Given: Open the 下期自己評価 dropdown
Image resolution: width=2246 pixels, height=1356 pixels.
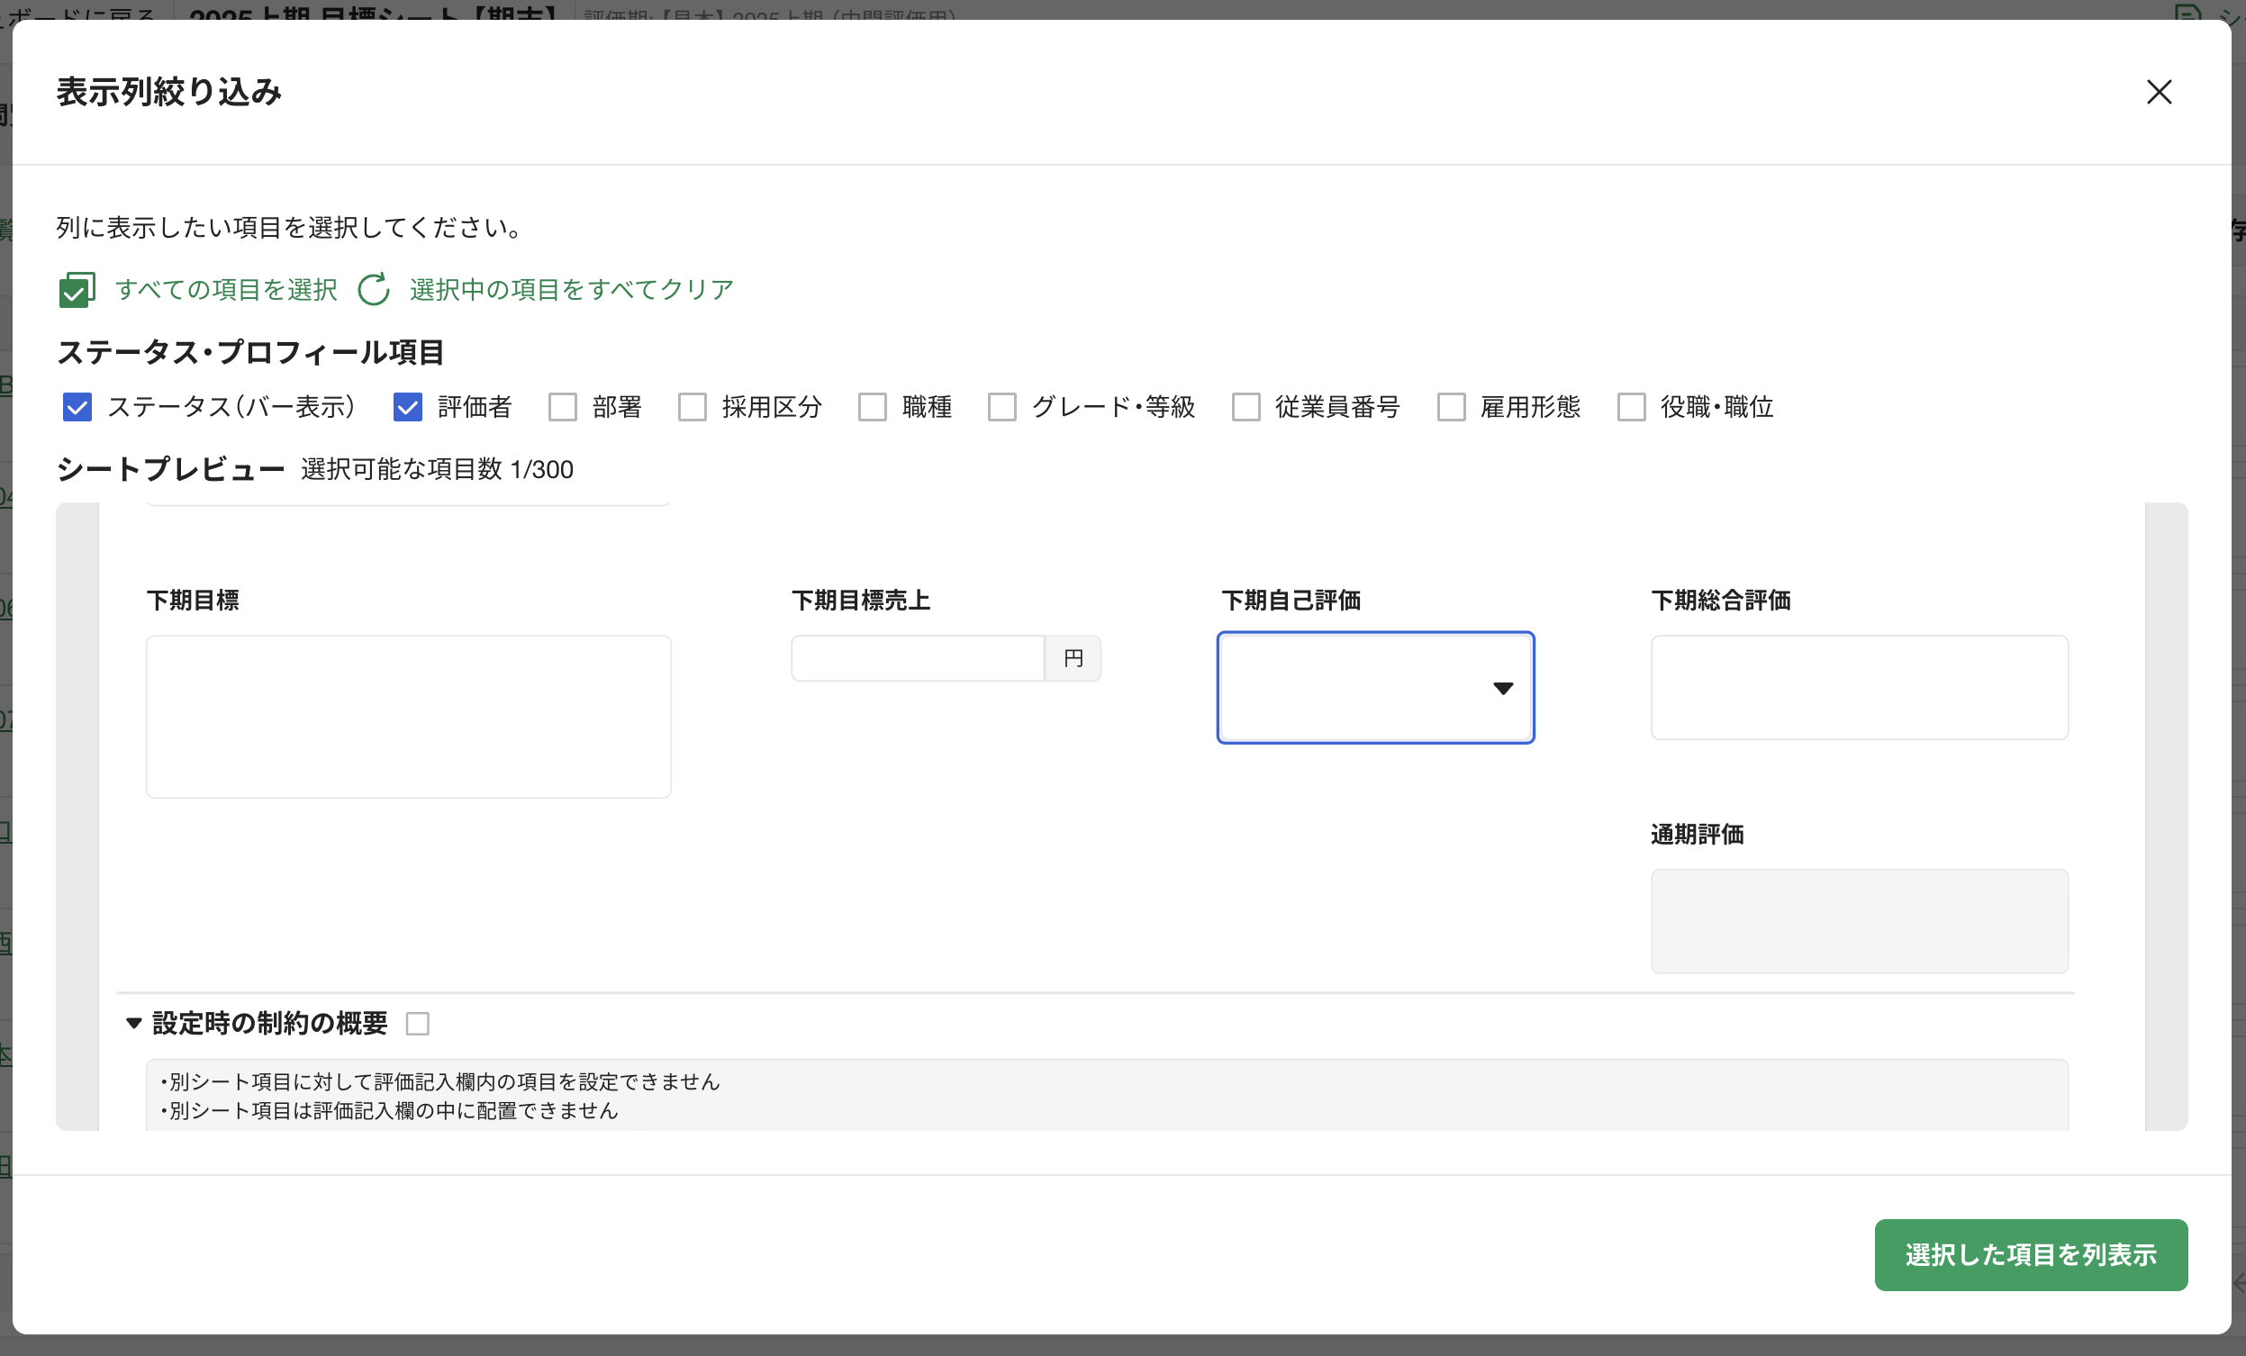Looking at the screenshot, I should pyautogui.click(x=1374, y=688).
